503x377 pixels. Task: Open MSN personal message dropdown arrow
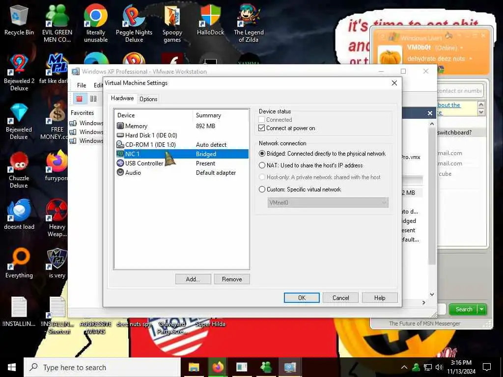[x=471, y=59]
